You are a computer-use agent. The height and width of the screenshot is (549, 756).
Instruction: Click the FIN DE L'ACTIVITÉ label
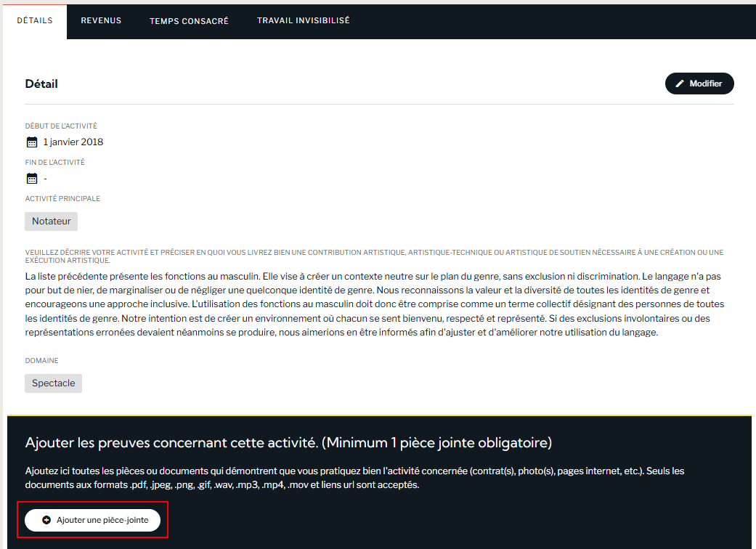[55, 163]
